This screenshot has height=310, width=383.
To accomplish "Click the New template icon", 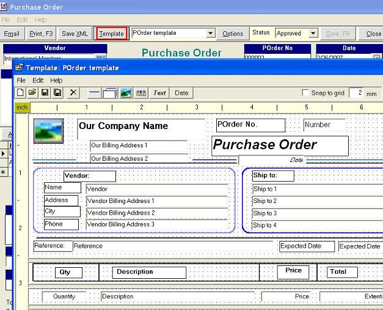I will pyautogui.click(x=21, y=93).
